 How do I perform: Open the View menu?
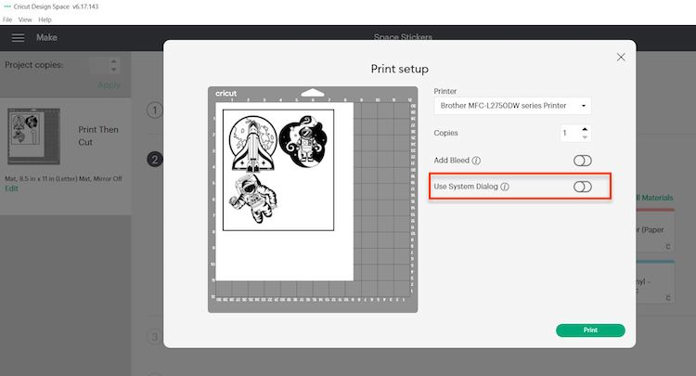tap(25, 19)
